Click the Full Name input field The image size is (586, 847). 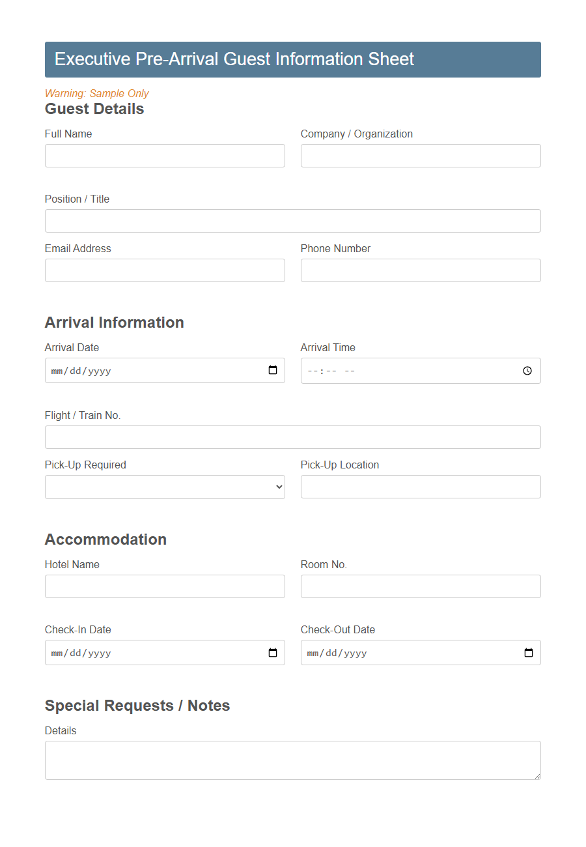[x=165, y=156]
